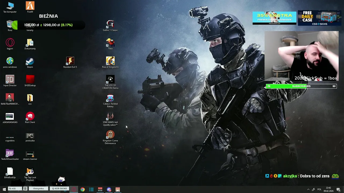This screenshot has height=193, width=344.
Task: Click the FREE DAILY CASE banner
Action: (x=320, y=18)
